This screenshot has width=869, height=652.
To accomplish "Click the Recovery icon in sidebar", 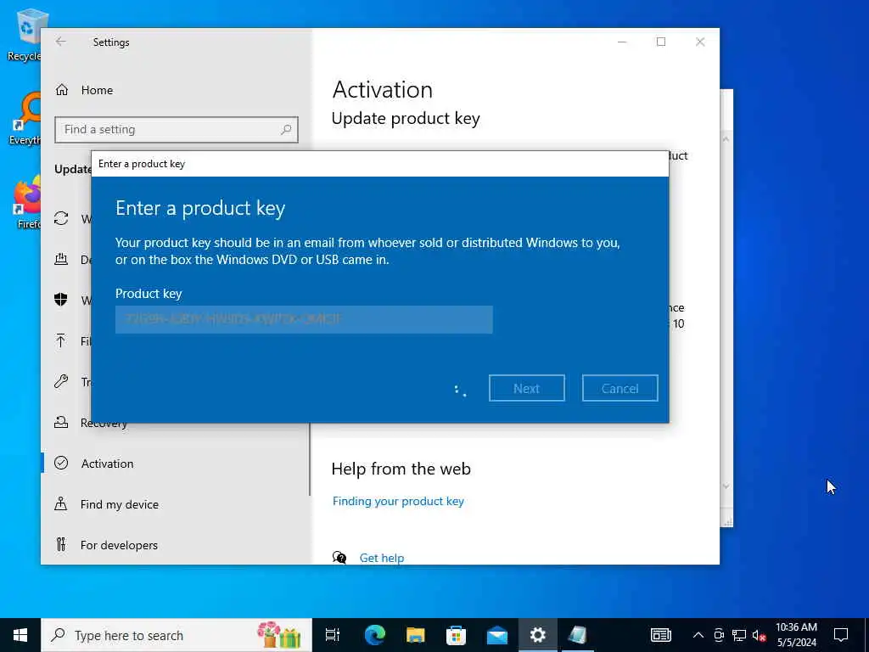I will [x=61, y=423].
